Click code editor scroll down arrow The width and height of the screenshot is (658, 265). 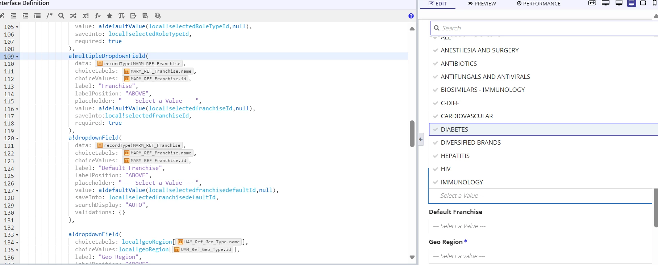pos(412,257)
